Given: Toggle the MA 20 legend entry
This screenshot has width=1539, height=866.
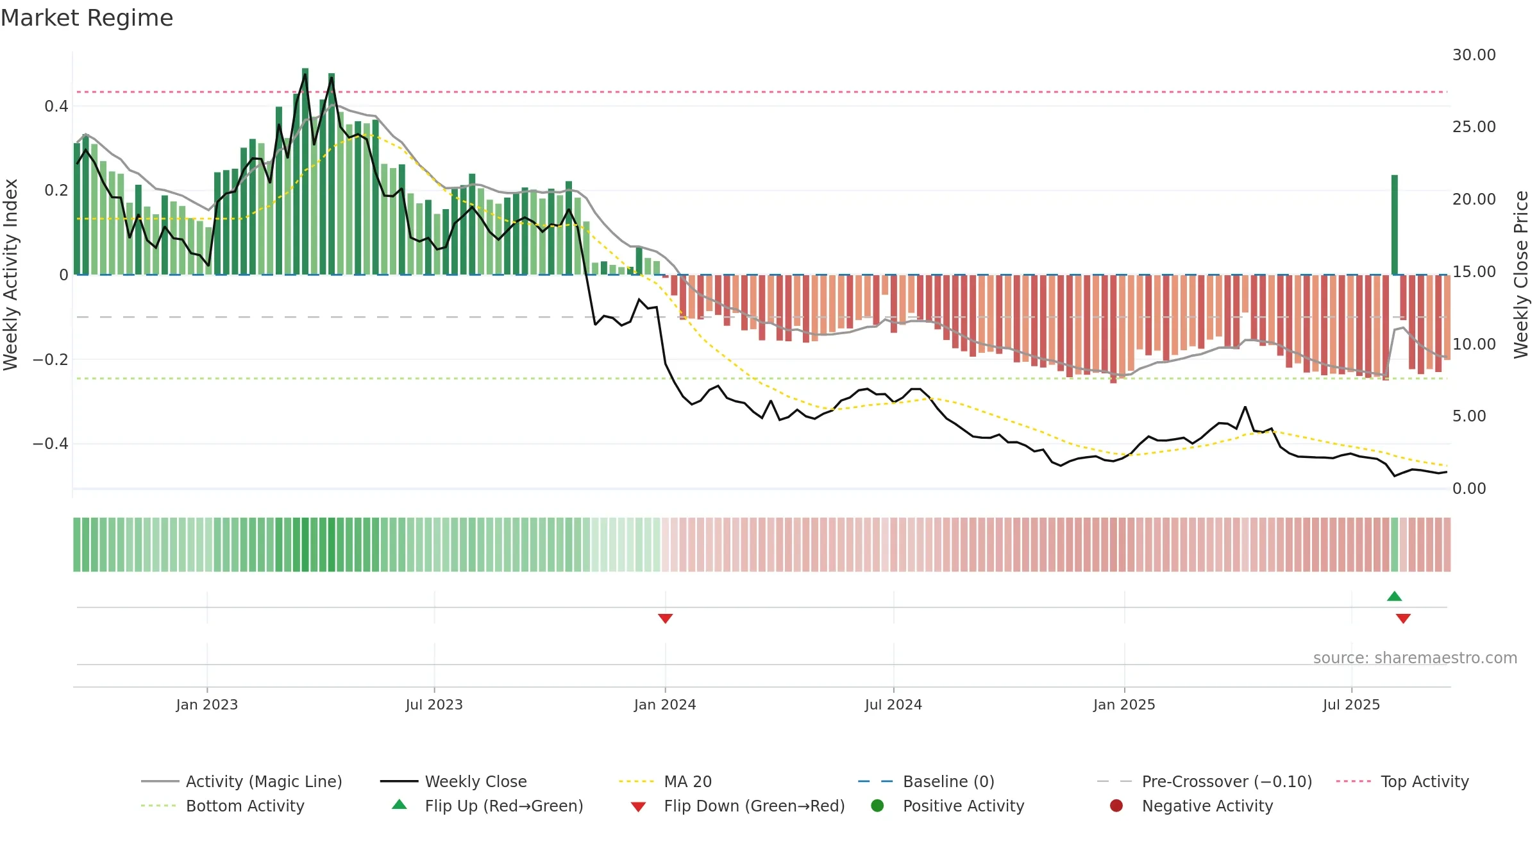Looking at the screenshot, I should [x=665, y=781].
